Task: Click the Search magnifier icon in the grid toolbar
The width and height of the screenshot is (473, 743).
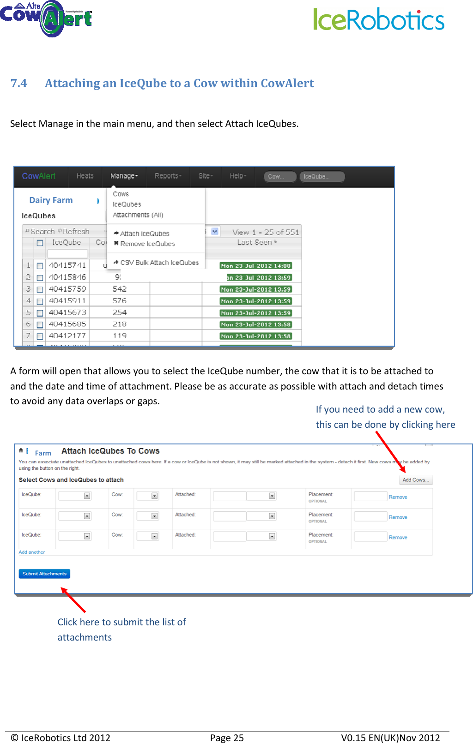Action: pyautogui.click(x=27, y=231)
